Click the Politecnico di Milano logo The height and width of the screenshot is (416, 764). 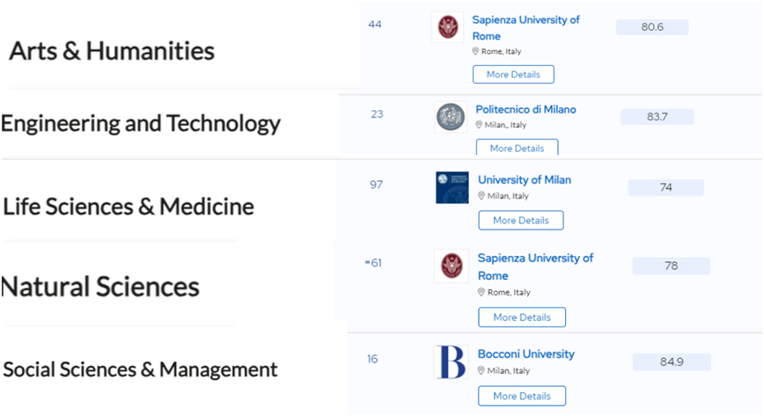(451, 117)
